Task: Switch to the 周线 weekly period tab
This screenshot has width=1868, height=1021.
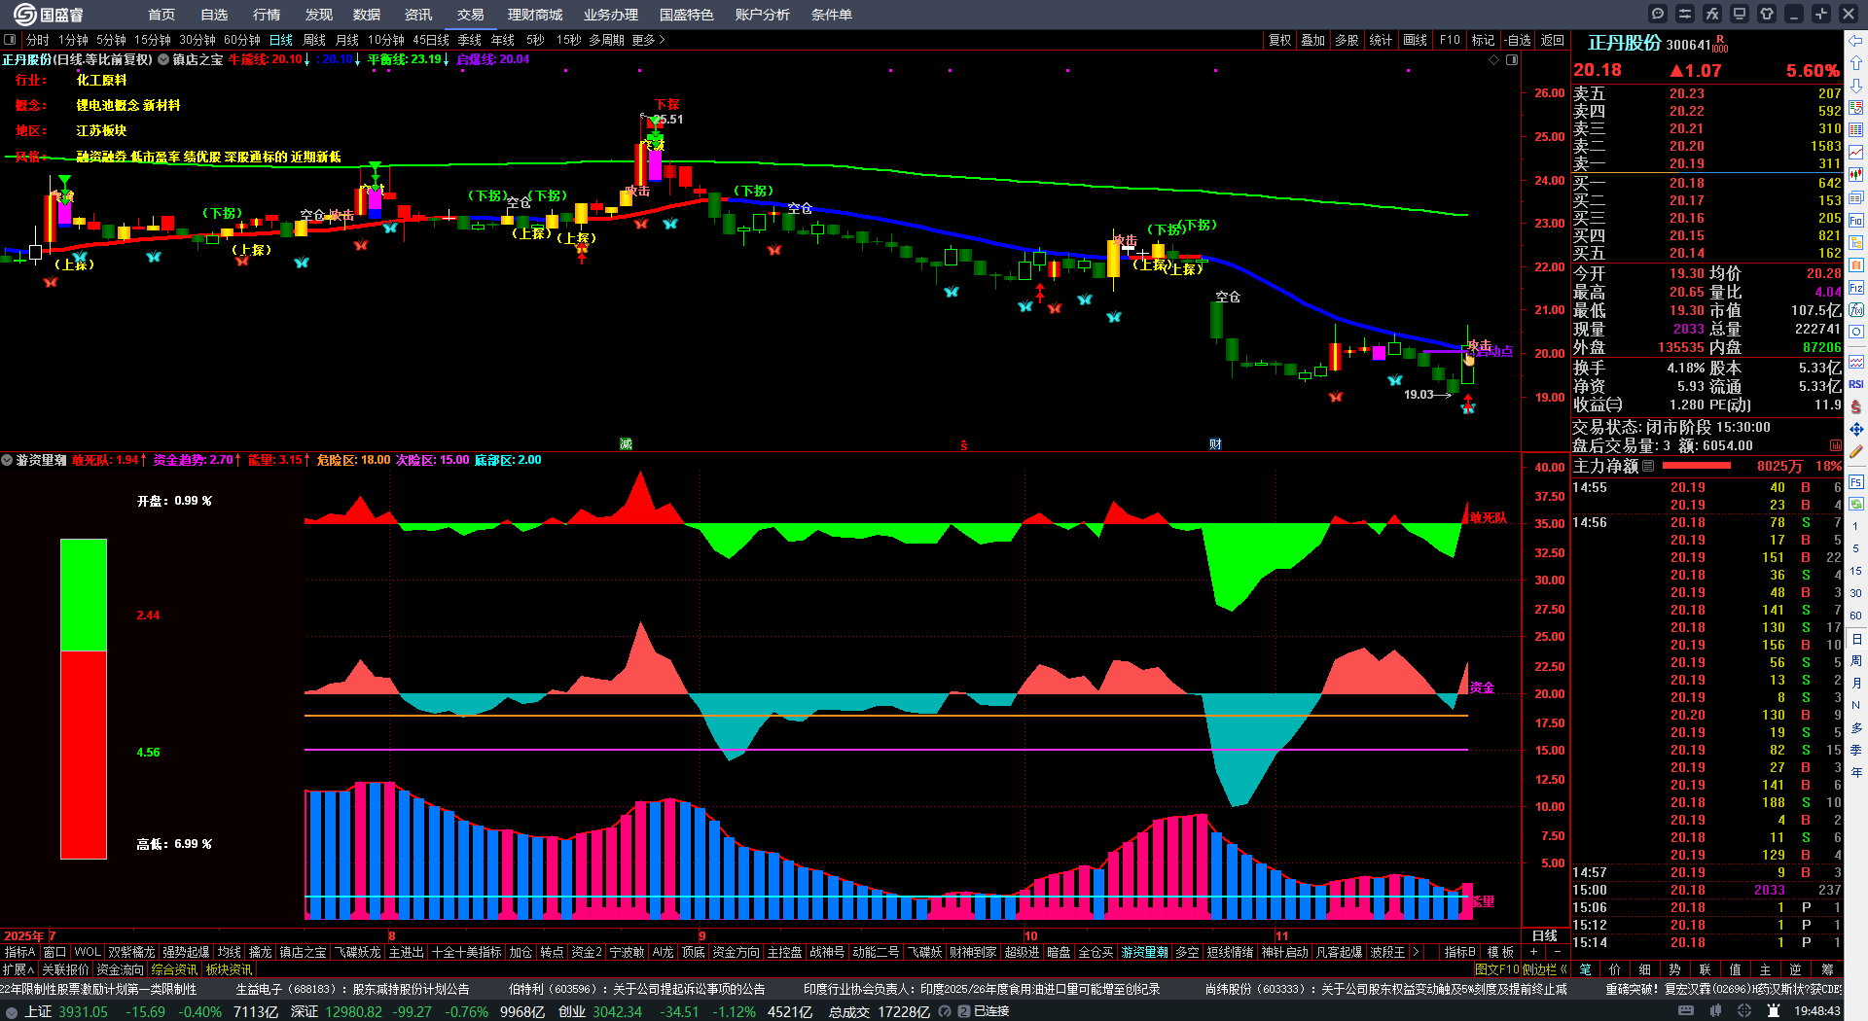Action: 314,40
